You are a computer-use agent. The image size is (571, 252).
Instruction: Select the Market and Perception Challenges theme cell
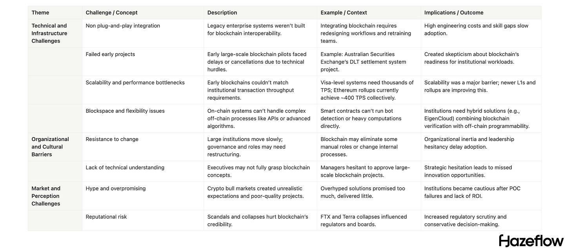click(46, 196)
